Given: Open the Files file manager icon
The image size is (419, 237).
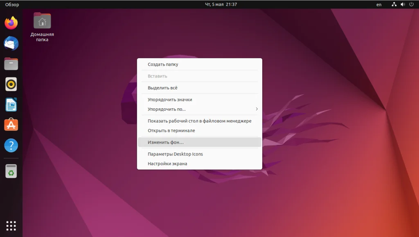Looking at the screenshot, I should point(10,64).
